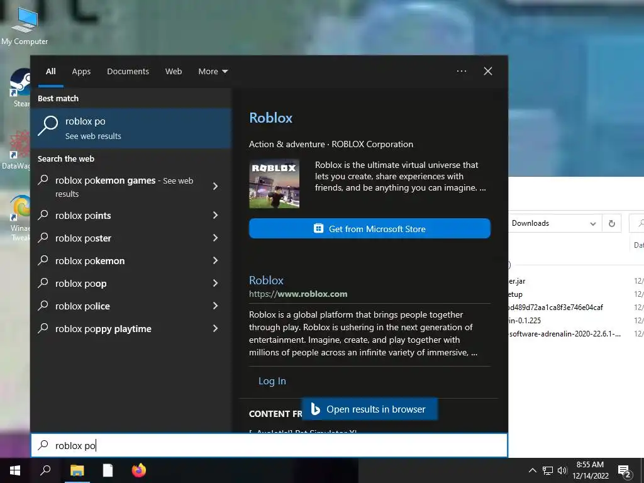Click the Roblox app thumbnail image
The height and width of the screenshot is (483, 644).
point(274,184)
